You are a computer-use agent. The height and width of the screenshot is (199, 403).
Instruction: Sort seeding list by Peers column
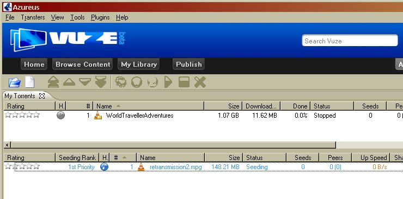coord(335,158)
